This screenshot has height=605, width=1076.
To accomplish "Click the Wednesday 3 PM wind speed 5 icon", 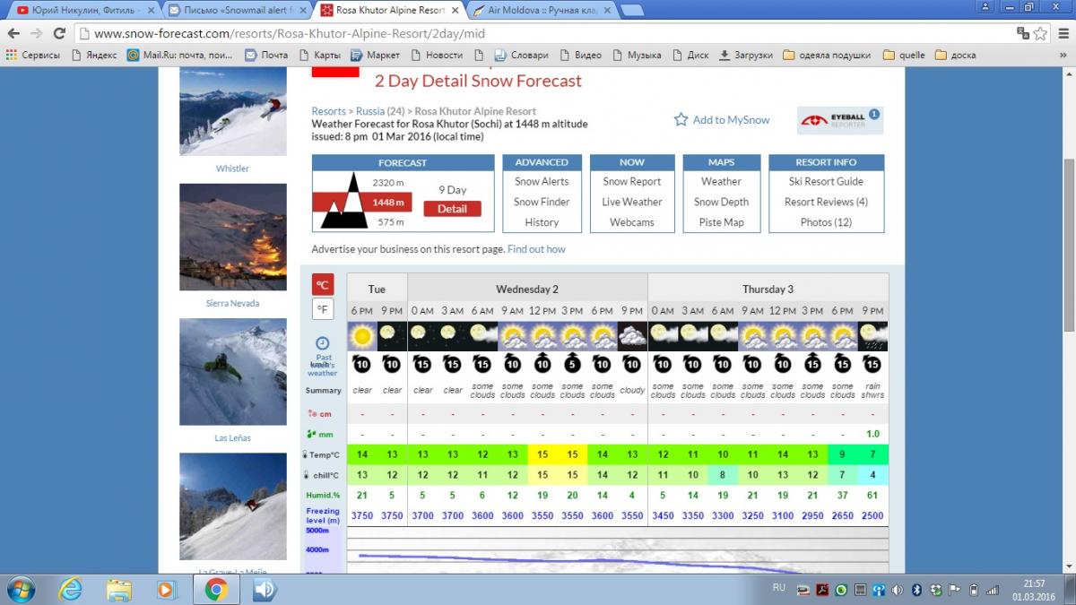I will pyautogui.click(x=572, y=363).
